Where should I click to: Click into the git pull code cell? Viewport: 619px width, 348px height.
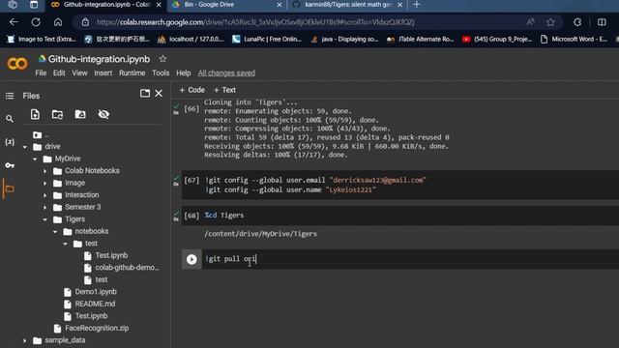(x=410, y=259)
